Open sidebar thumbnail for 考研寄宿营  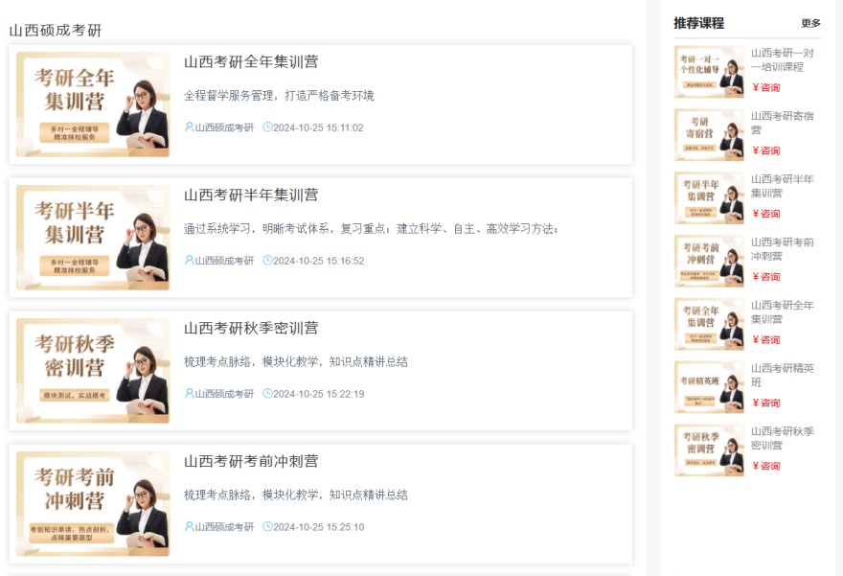coord(709,135)
